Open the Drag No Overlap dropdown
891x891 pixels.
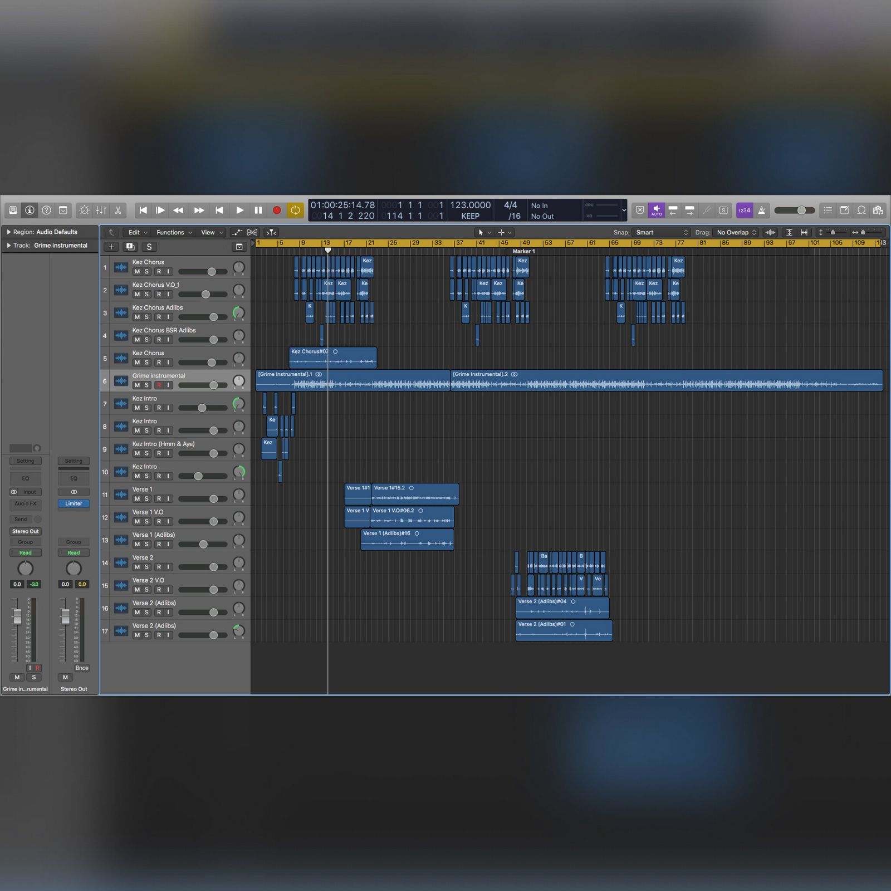736,233
